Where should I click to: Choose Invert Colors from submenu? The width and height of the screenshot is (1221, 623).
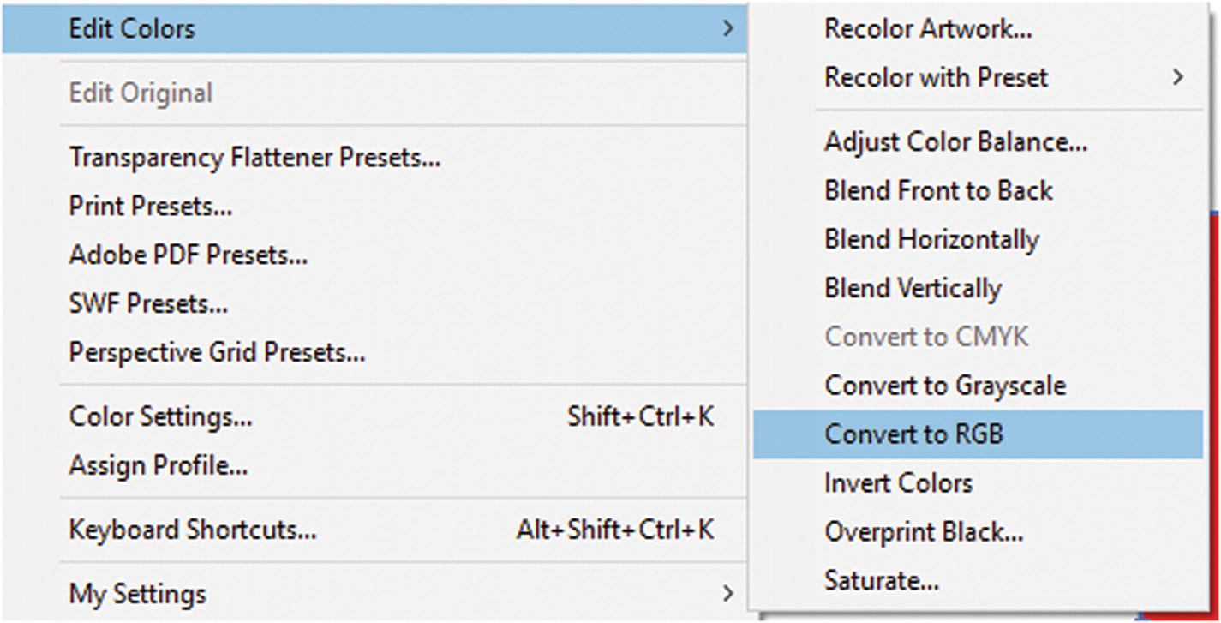(898, 483)
